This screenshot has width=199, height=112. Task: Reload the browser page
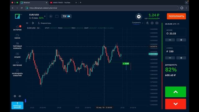pyautogui.click(x=21, y=8)
